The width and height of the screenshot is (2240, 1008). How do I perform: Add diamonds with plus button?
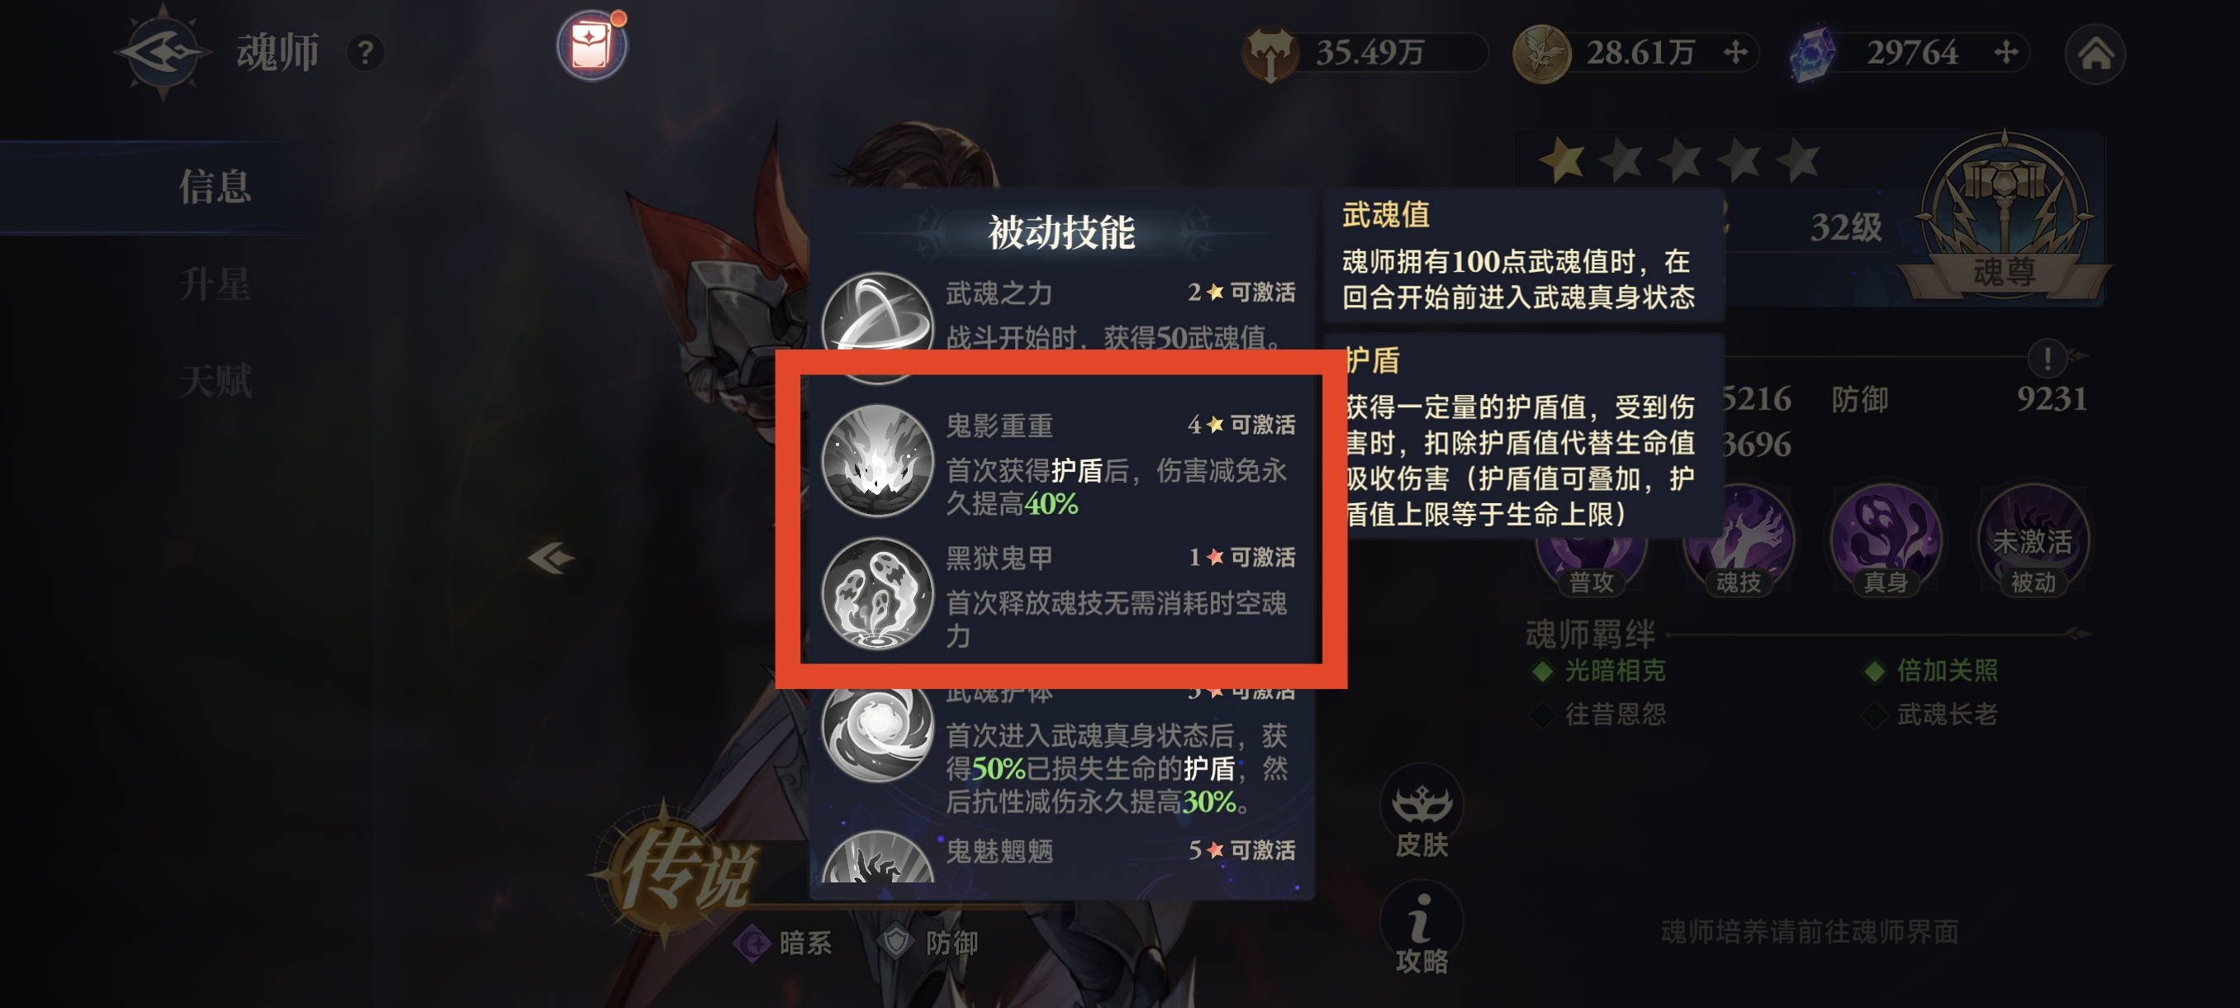(x=2005, y=53)
